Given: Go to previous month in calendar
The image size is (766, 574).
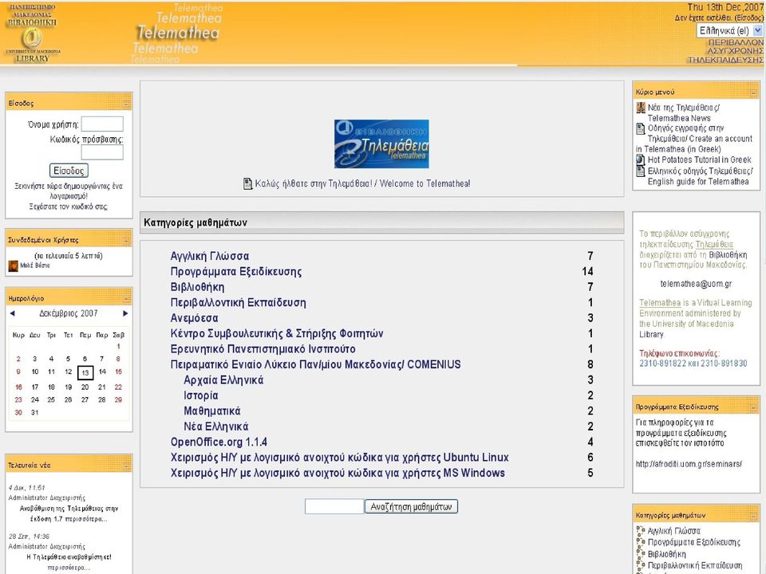Looking at the screenshot, I should (12, 313).
